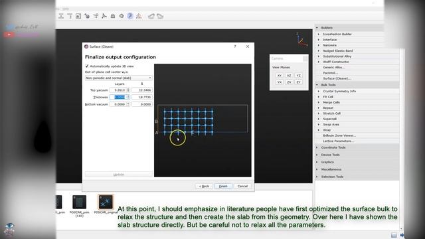Expand the Graphics section
Image resolution: width=425 pixels, height=239 pixels.
(317, 162)
